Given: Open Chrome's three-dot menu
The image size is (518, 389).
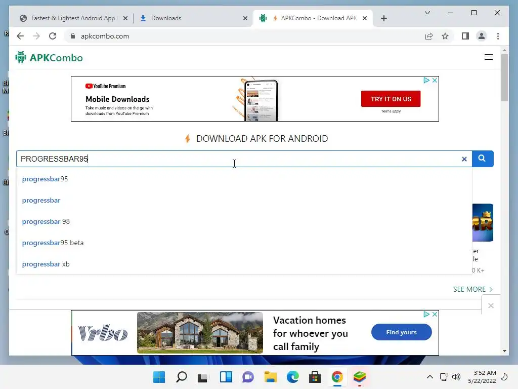Looking at the screenshot, I should (x=498, y=36).
